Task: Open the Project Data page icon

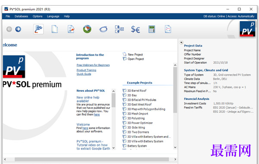Action: (x=55, y=29)
